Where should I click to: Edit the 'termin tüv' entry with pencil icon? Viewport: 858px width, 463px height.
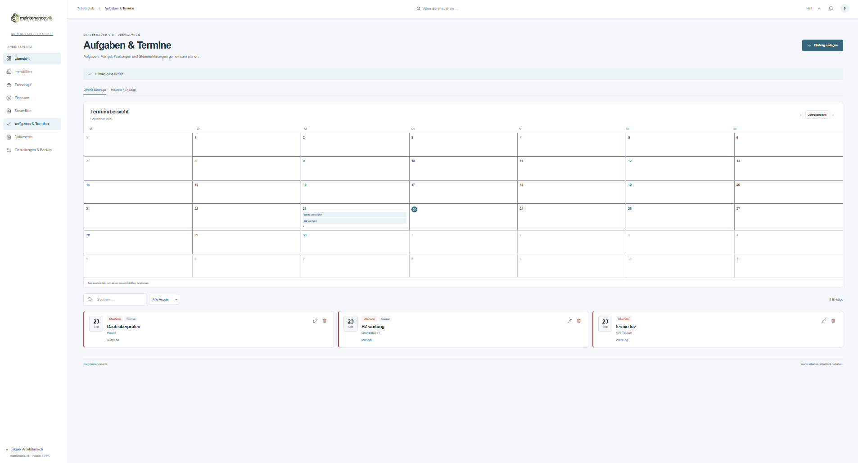tap(824, 321)
